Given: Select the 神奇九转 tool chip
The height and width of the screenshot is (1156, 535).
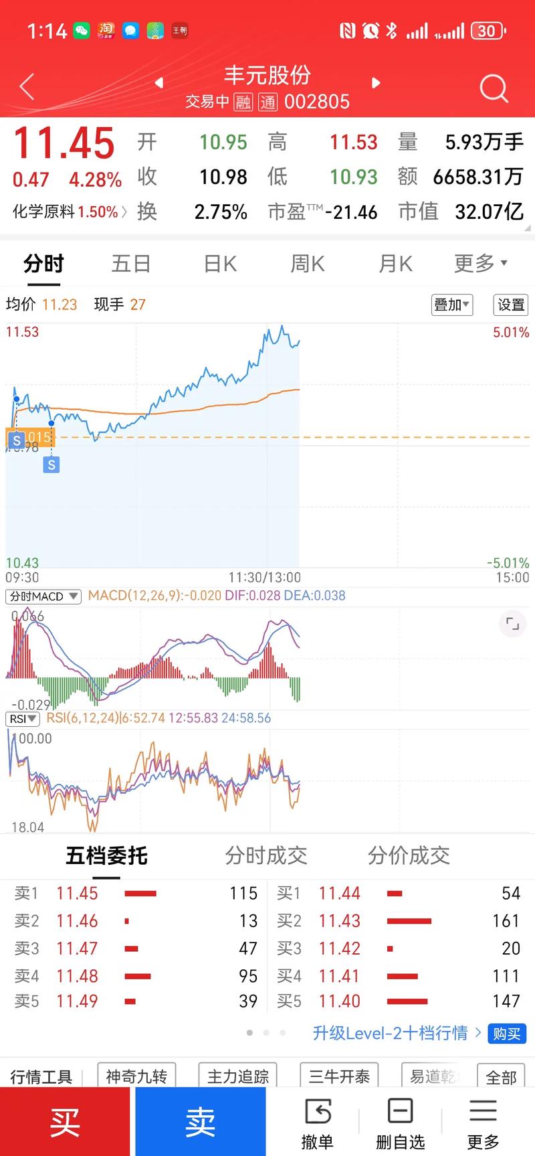Looking at the screenshot, I should [x=136, y=1076].
